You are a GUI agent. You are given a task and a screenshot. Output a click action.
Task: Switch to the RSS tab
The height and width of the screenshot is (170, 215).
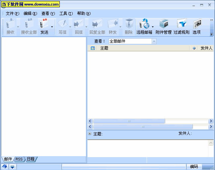click(19, 159)
